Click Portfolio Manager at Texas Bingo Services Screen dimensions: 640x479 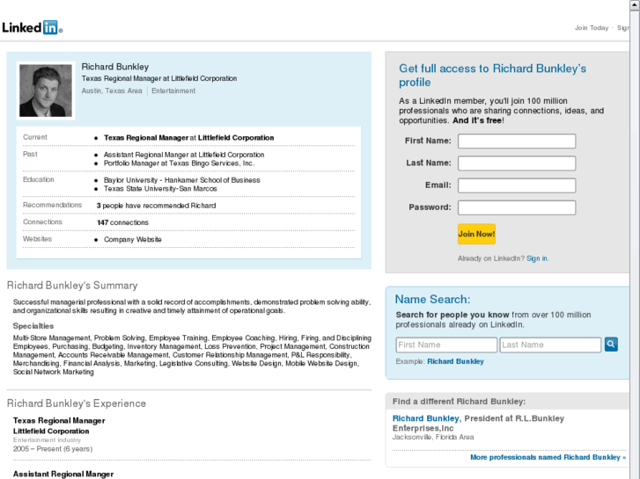tap(180, 163)
